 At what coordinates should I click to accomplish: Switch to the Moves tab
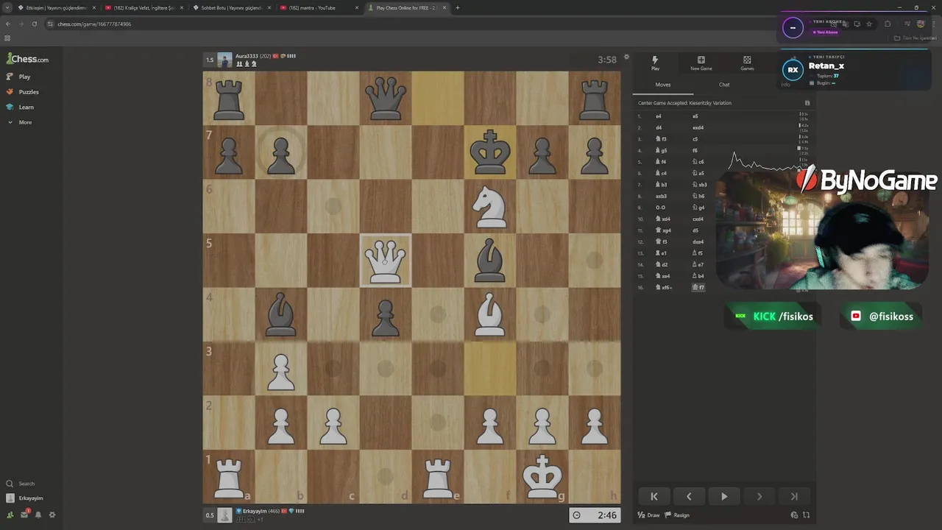coord(663,85)
